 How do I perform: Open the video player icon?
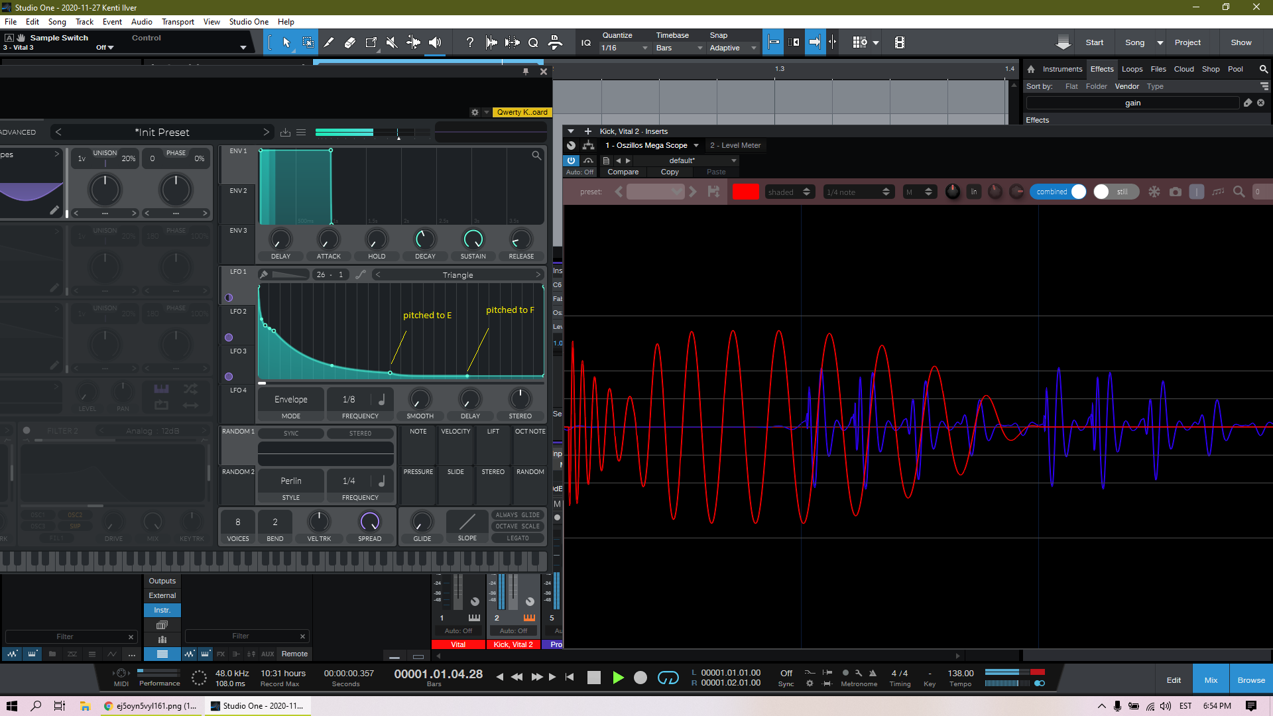tap(899, 42)
